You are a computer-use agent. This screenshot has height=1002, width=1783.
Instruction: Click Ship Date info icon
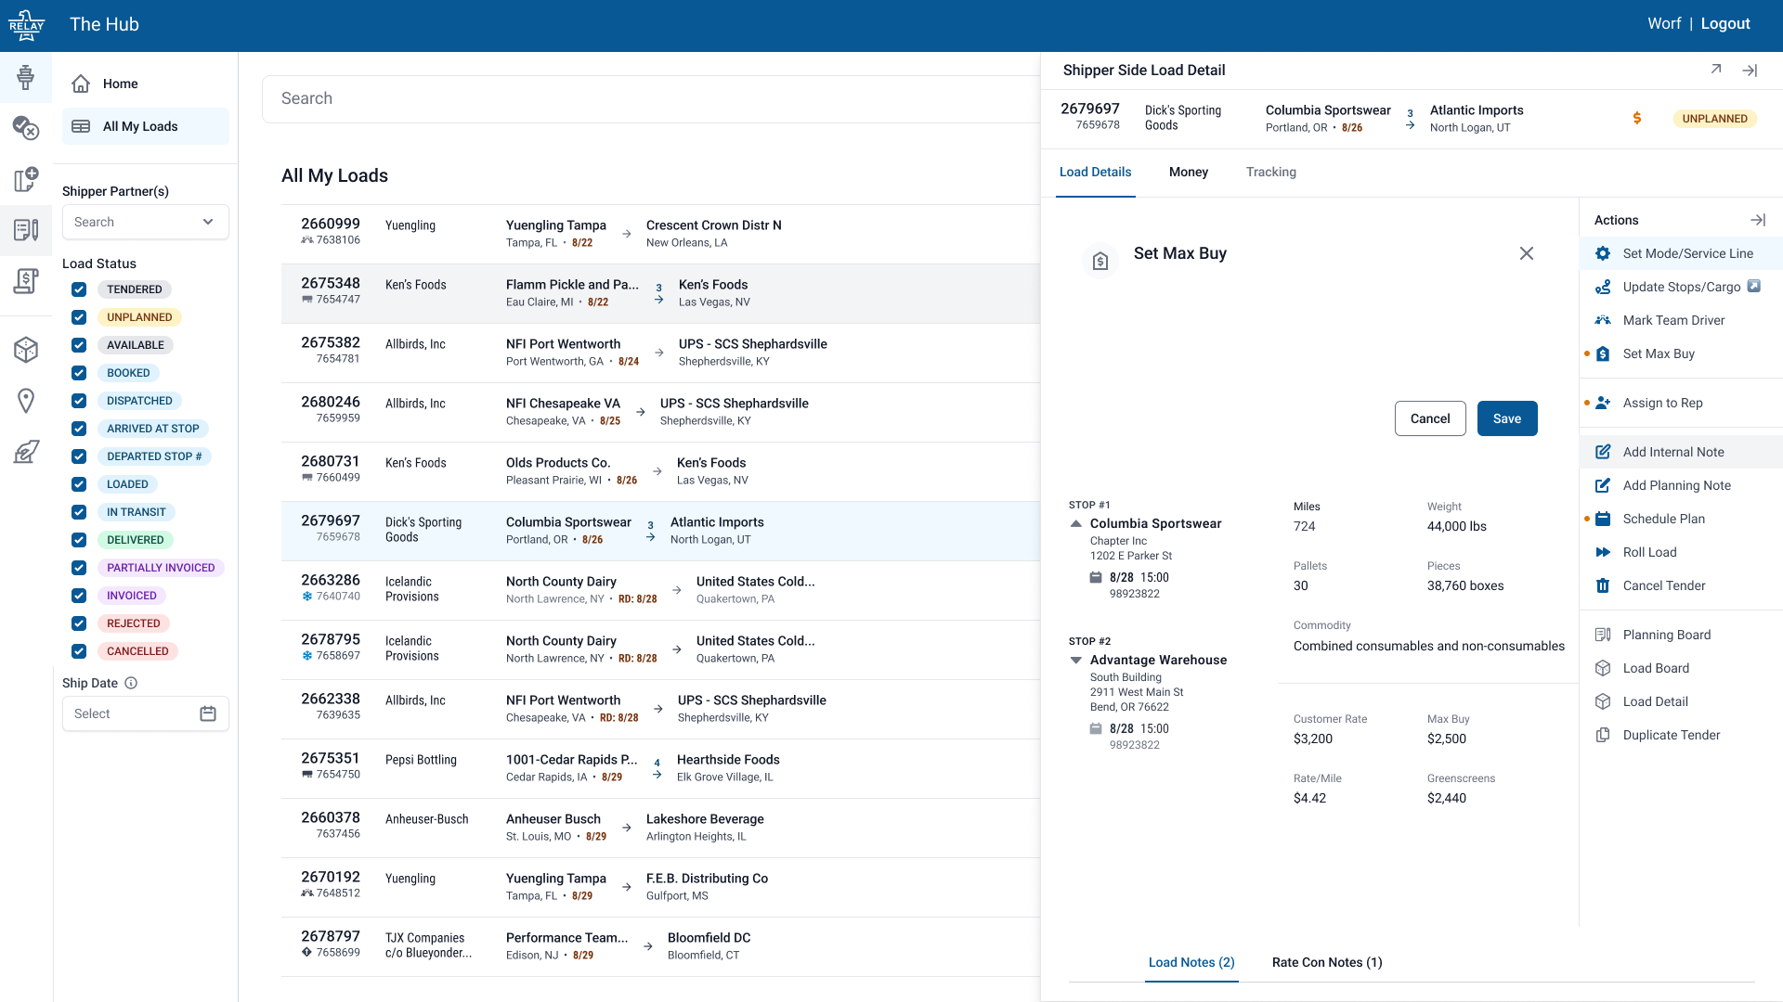(x=131, y=683)
